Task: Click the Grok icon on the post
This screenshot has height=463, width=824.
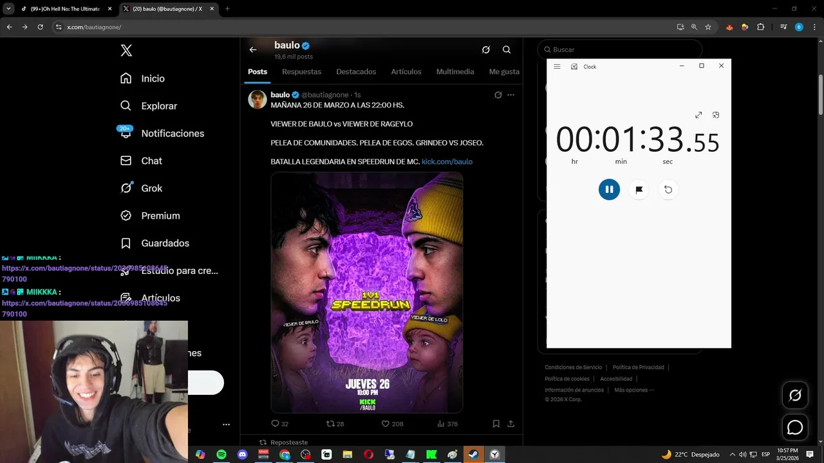Action: [x=498, y=95]
